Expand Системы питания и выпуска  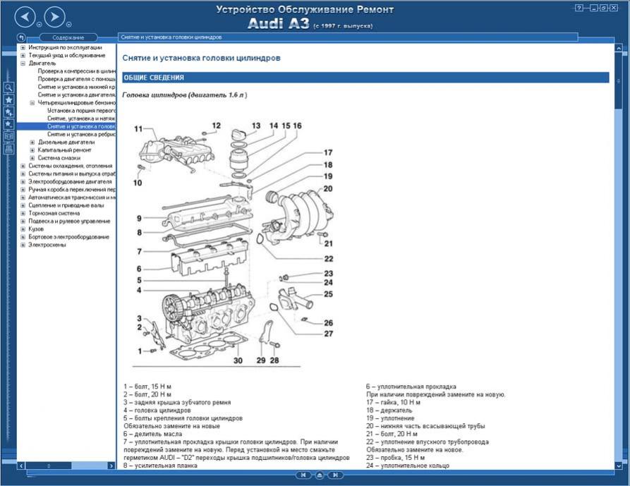[23, 174]
